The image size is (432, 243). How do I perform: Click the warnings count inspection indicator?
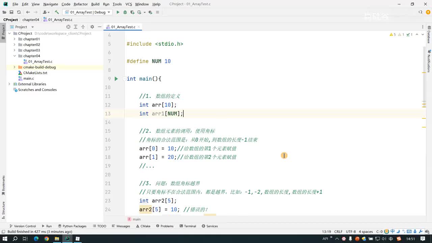point(393,34)
